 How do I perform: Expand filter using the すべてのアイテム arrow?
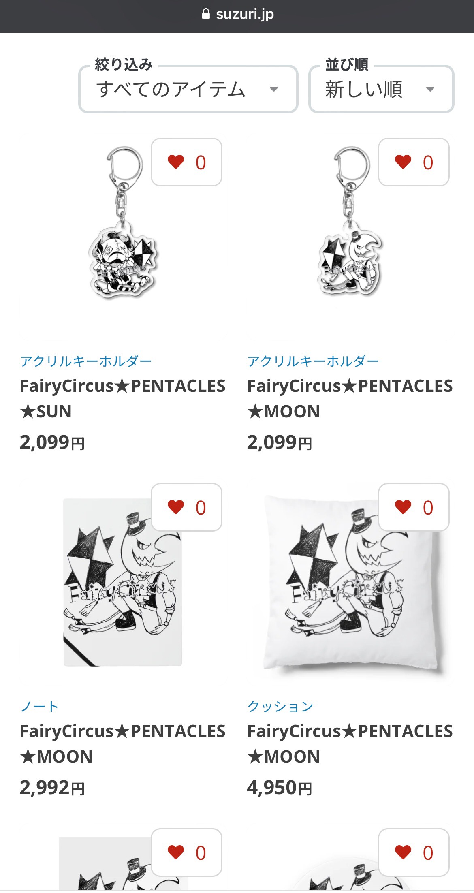274,89
